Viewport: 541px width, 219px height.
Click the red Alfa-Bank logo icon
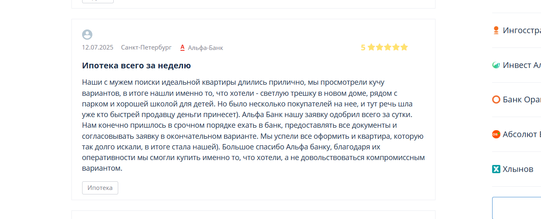pos(183,47)
